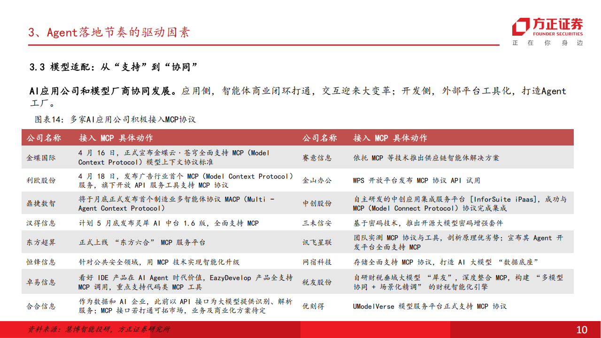Image resolution: width=601 pixels, height=338 pixels.
Task: Click '依托 MCP 等技术推出供应链' text
Action: click(x=426, y=158)
